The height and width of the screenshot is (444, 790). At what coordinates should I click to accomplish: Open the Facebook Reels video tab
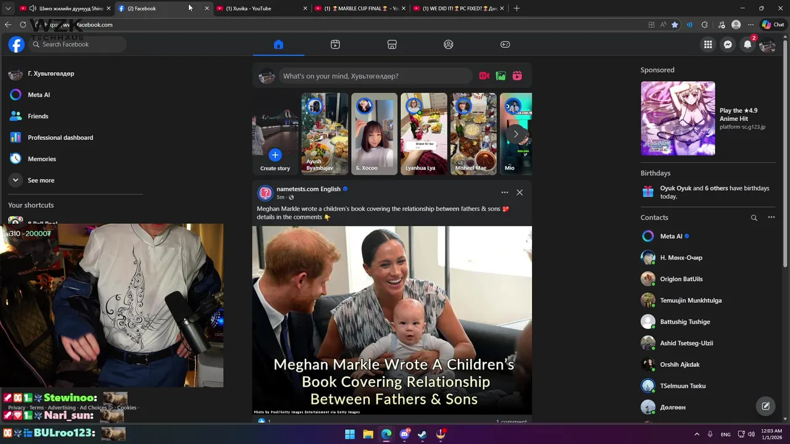pyautogui.click(x=335, y=44)
